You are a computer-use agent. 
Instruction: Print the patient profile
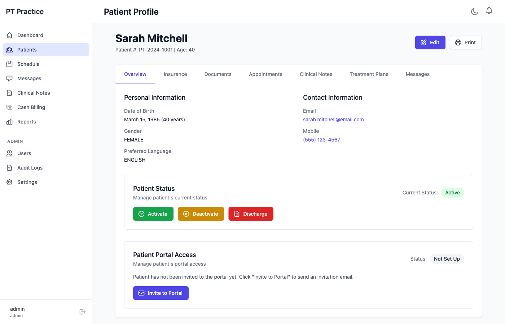coord(465,42)
